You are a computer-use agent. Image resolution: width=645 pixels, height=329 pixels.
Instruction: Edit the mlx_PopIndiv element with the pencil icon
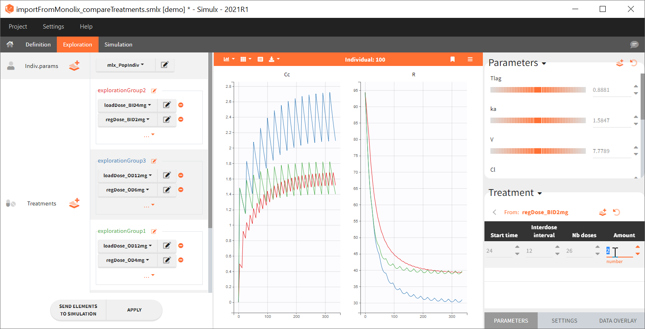[165, 65]
